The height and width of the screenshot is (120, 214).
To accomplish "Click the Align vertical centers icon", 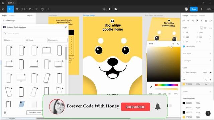I will point(202,21).
